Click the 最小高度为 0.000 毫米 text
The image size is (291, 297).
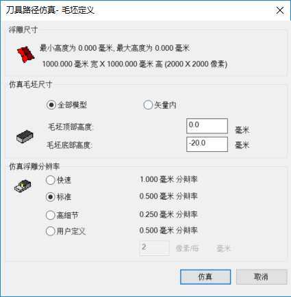(76, 48)
